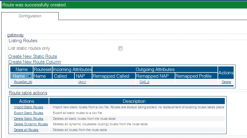Screen dimensions: 247x138
Task: Switch to the Configuration tab
Action: [30, 16]
